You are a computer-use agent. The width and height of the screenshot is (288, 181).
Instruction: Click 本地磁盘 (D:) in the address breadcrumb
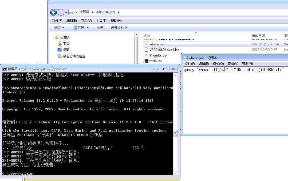tap(105, 12)
